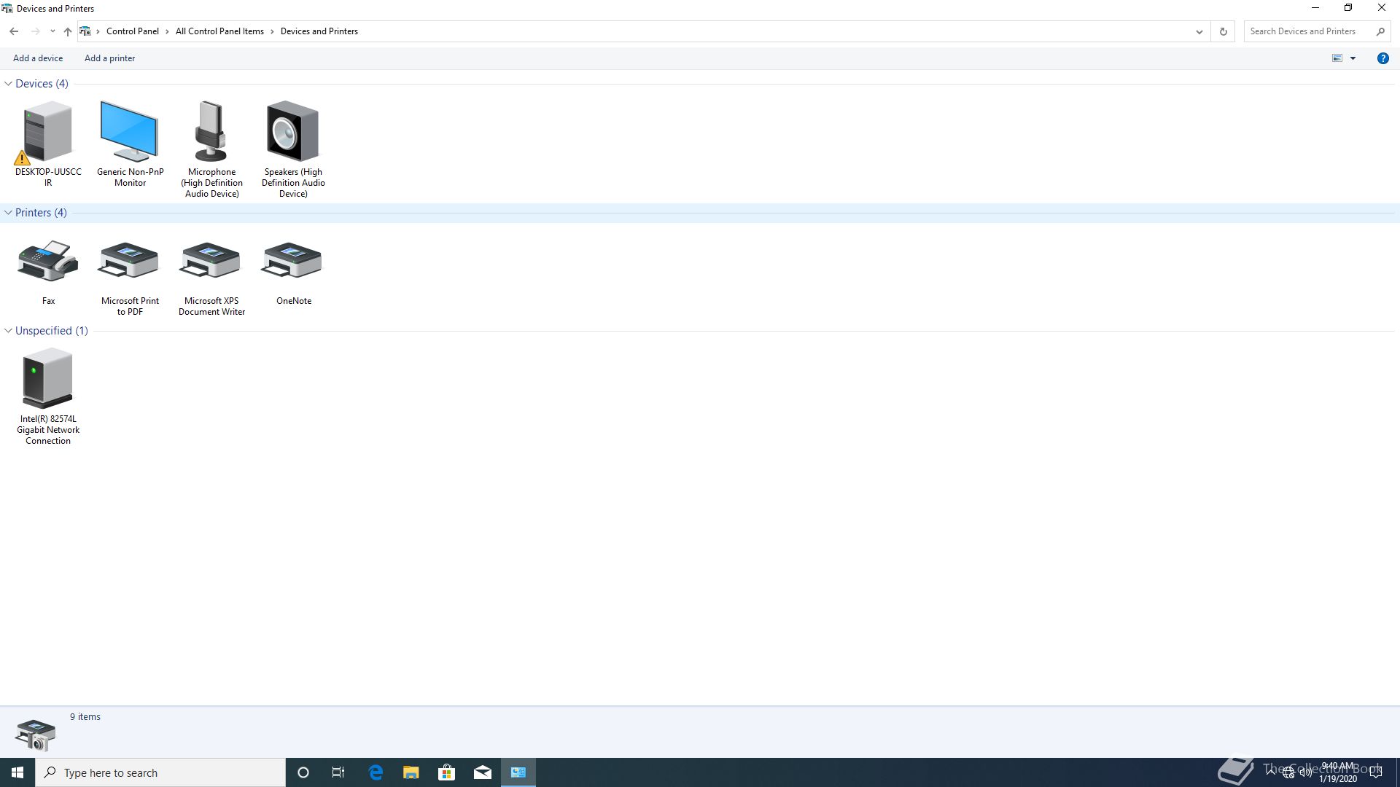Screen dimensions: 1400x787
Task: Select the Generic Non-PnP Monitor icon
Action: coord(129,132)
